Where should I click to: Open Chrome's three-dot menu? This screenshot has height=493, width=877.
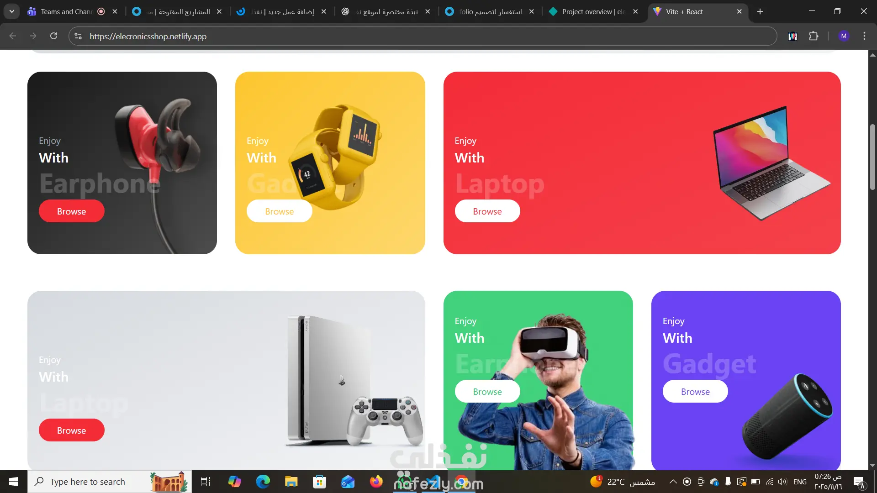[x=864, y=36]
